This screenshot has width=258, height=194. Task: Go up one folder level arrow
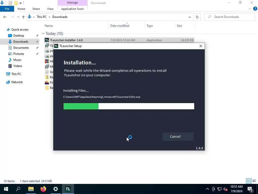[23, 17]
